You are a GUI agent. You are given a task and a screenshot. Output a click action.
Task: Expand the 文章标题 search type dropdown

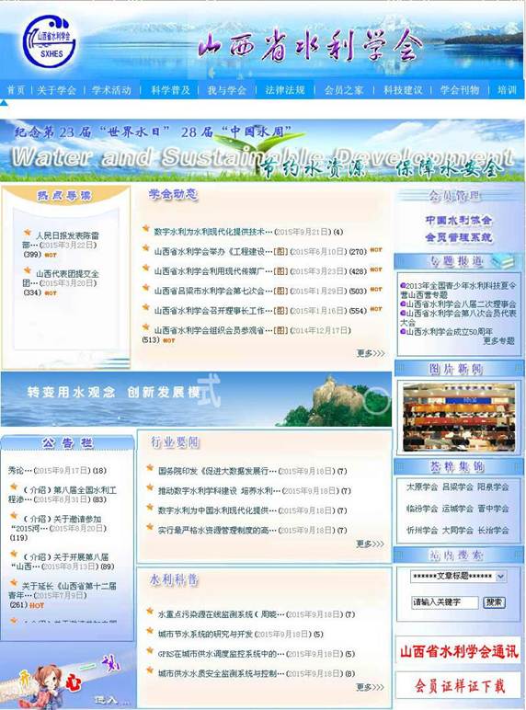[x=500, y=577]
